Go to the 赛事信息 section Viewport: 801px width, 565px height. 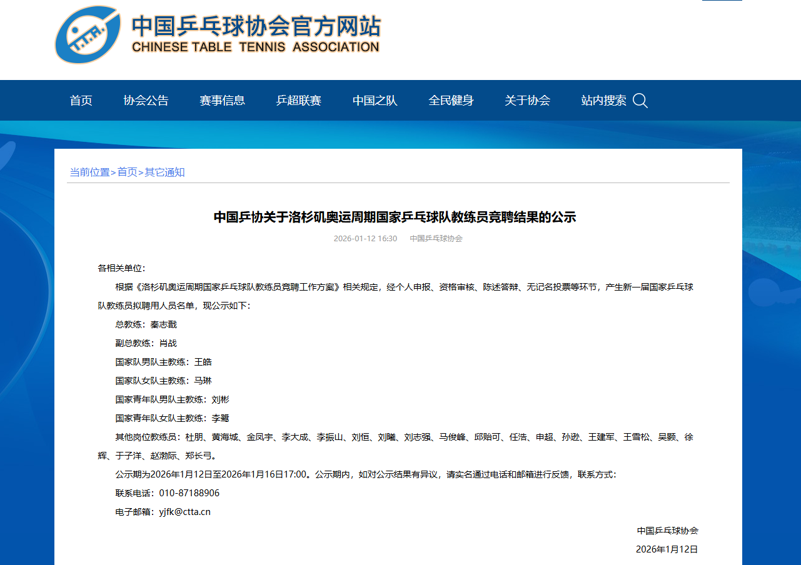[222, 101]
